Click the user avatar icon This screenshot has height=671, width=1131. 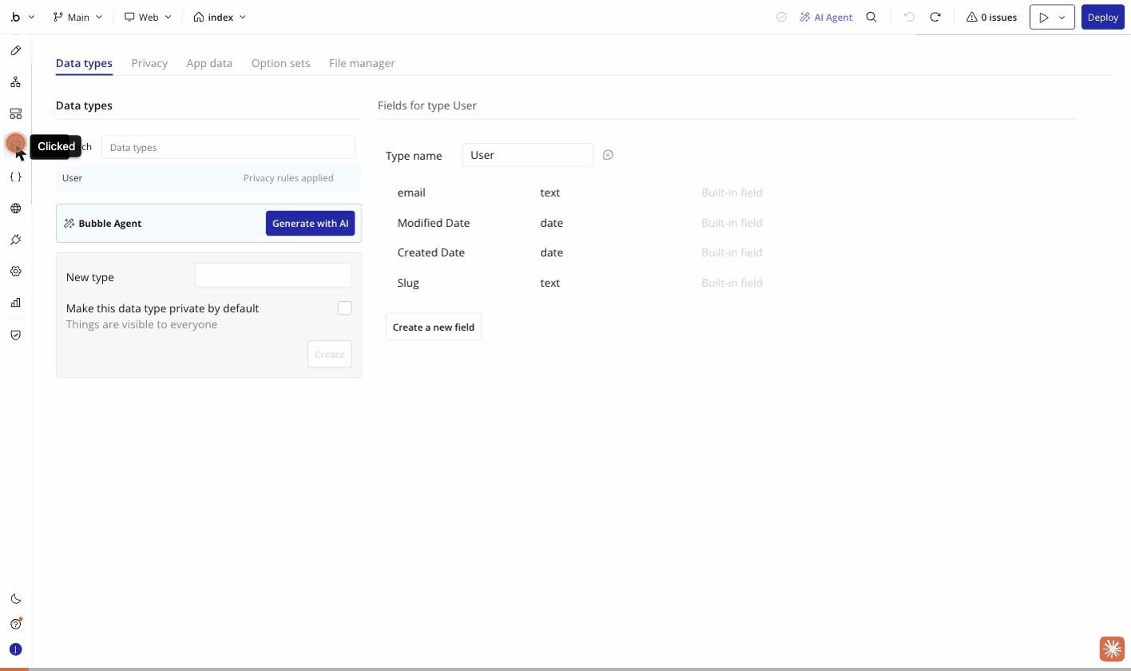tap(15, 649)
